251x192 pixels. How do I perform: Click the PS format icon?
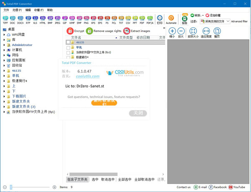click(107, 20)
